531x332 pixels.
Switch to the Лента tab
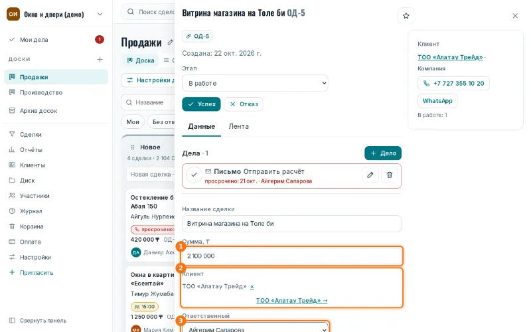[238, 126]
